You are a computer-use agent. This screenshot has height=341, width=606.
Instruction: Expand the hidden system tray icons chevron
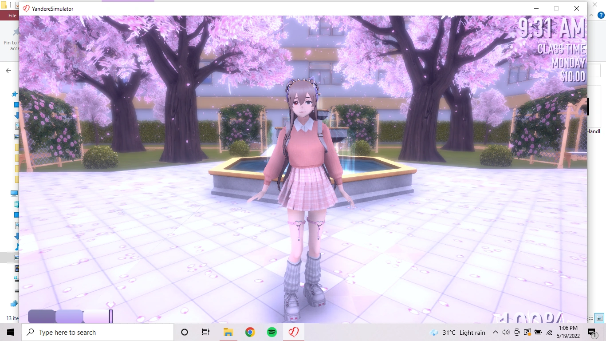tap(496, 332)
